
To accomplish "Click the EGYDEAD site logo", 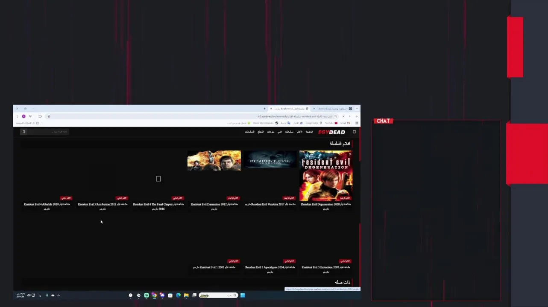I will 331,132.
